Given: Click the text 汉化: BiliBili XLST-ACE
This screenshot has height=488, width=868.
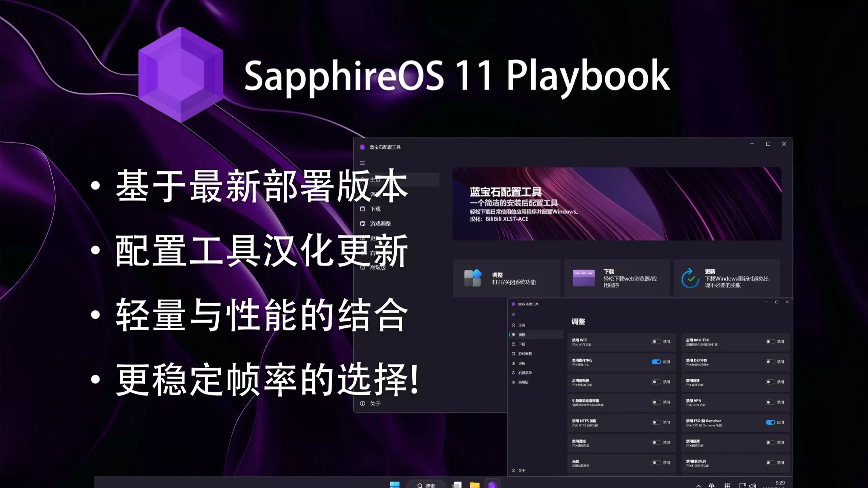Looking at the screenshot, I should (x=499, y=219).
